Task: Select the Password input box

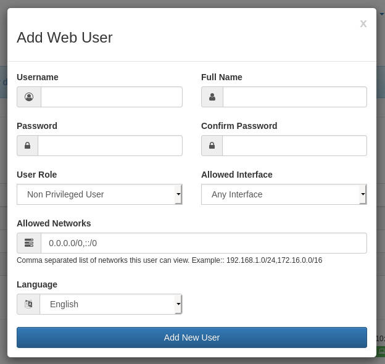Action: pyautogui.click(x=110, y=146)
